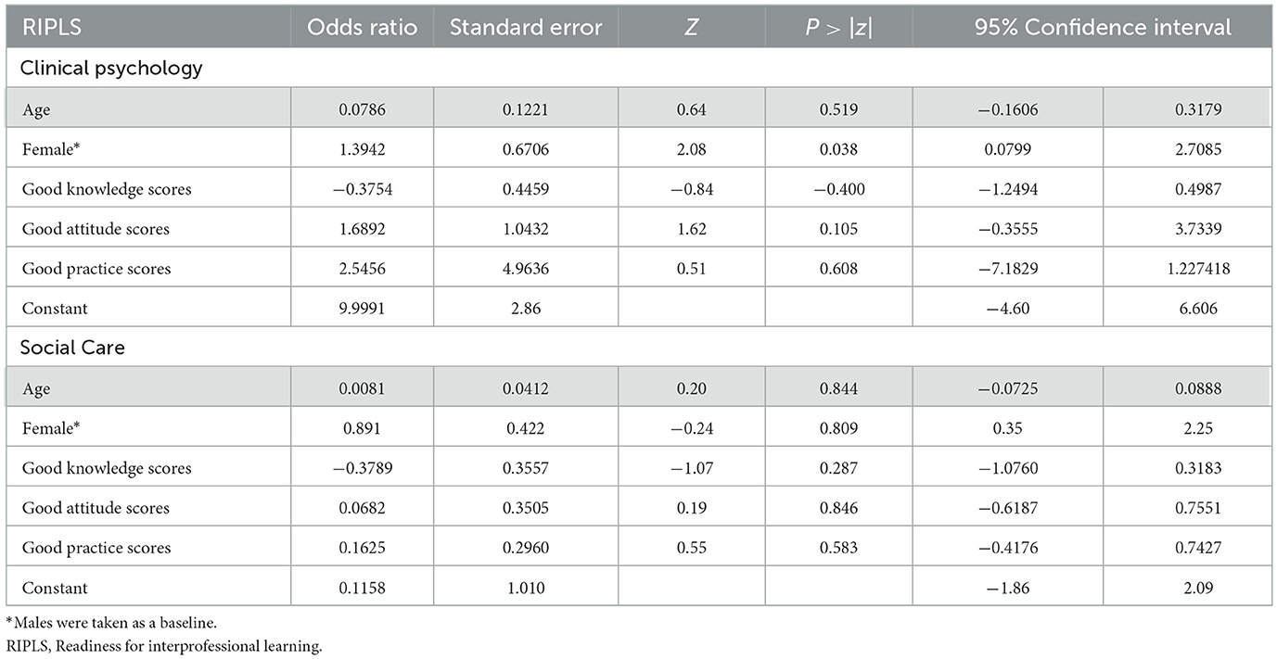Select the 95% Confidence interval header
This screenshot has width=1277, height=659.
tap(1103, 27)
